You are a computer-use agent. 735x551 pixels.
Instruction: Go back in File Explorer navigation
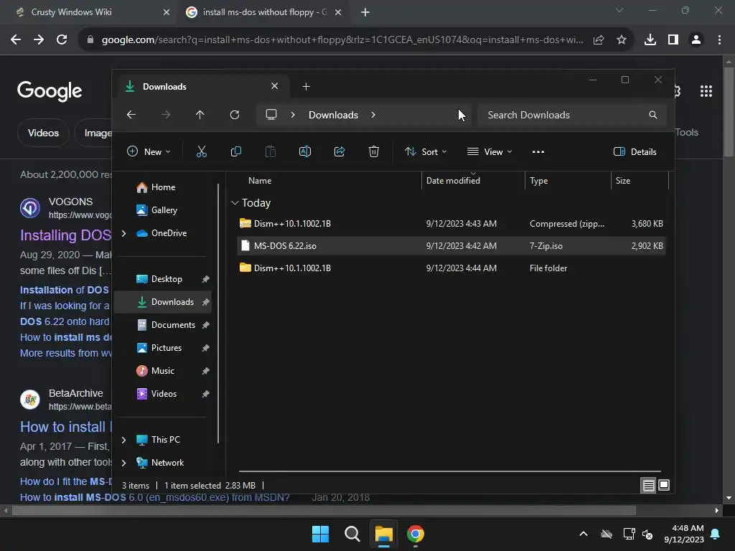coord(131,115)
